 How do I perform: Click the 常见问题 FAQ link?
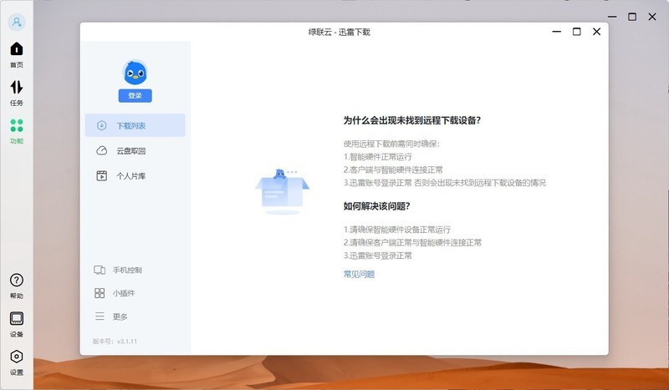(359, 274)
